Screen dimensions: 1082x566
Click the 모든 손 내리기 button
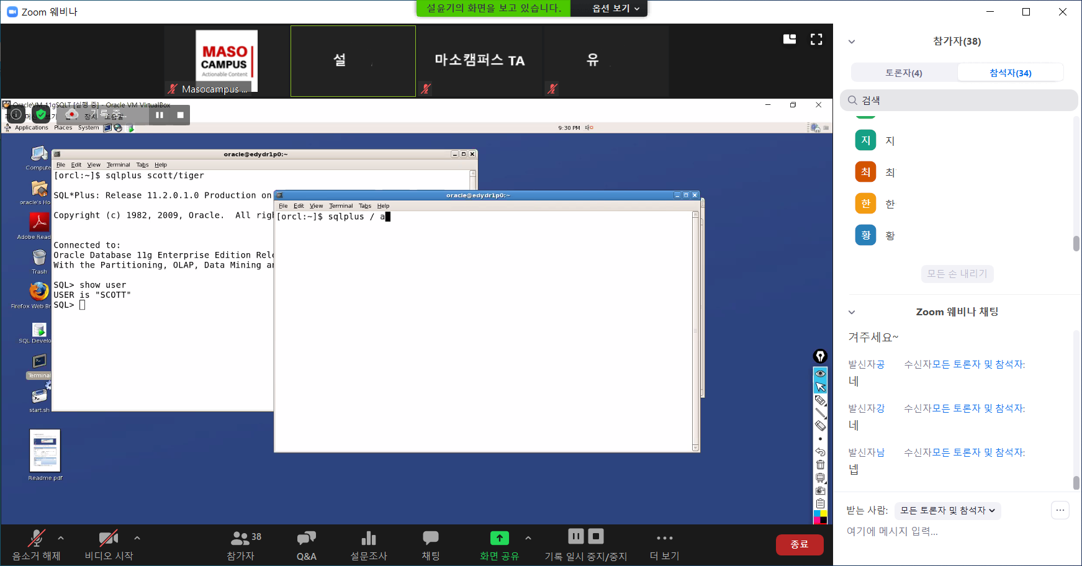point(957,274)
